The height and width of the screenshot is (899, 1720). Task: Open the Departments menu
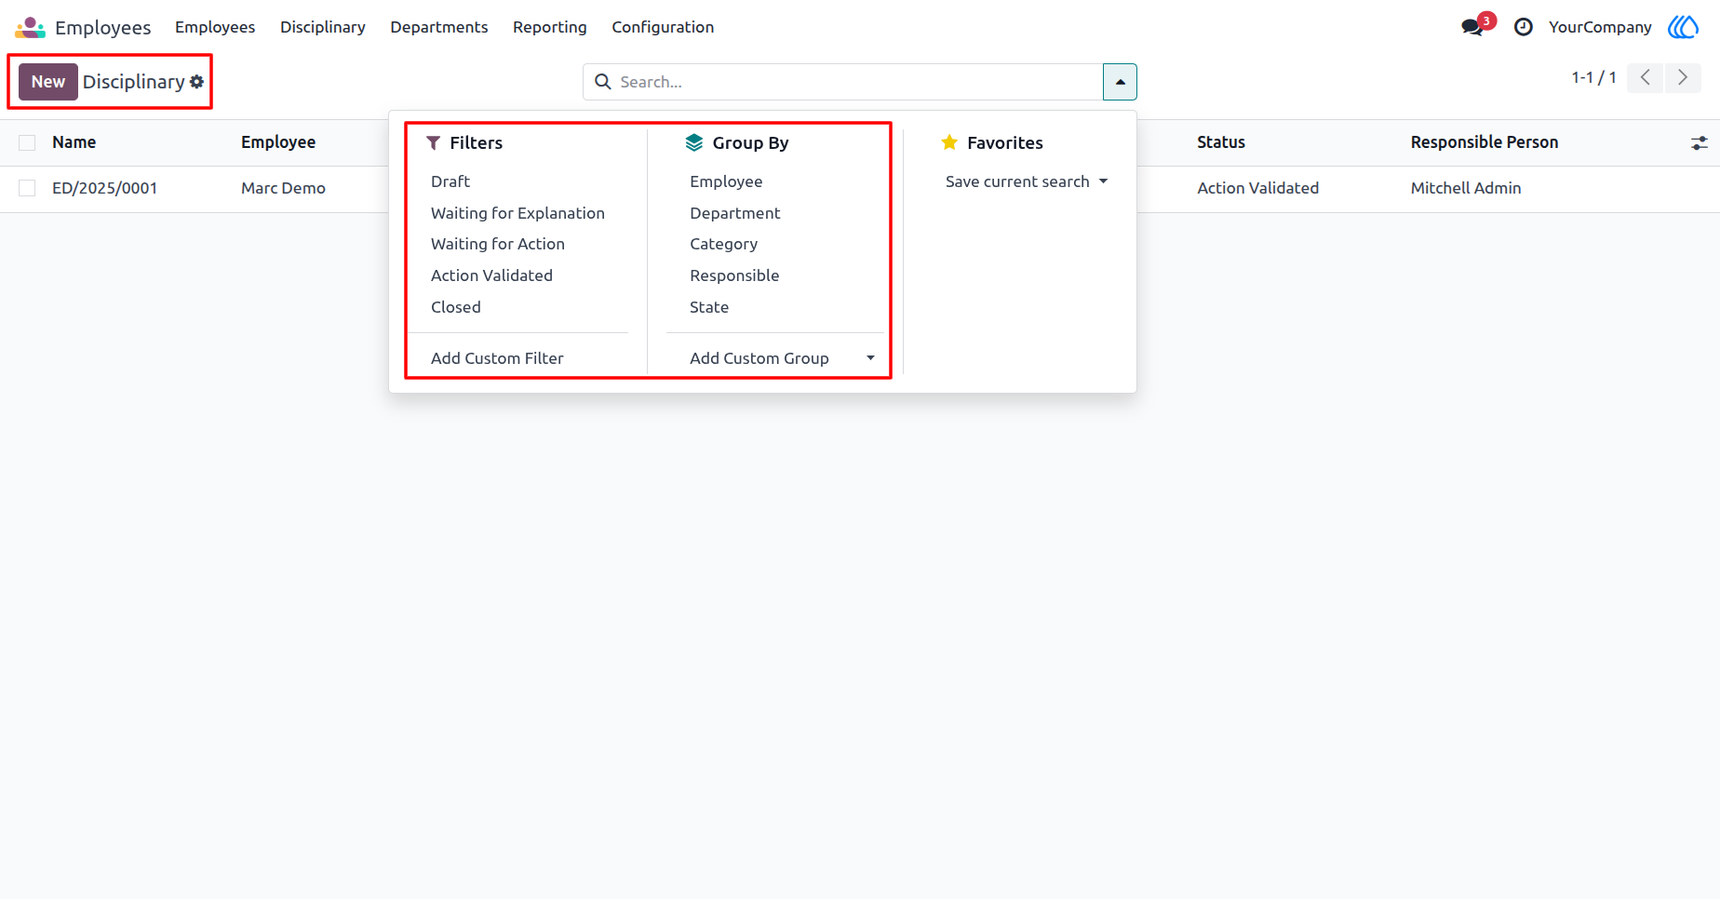point(439,27)
